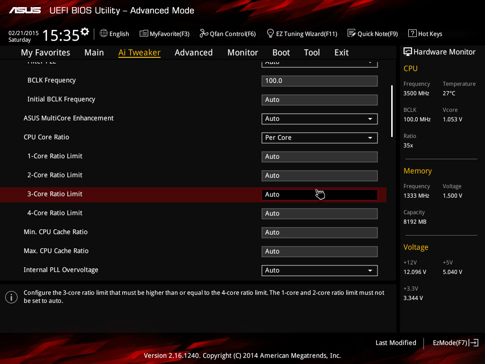
Task: Click the Qfan Control fan icon
Action: [204, 33]
